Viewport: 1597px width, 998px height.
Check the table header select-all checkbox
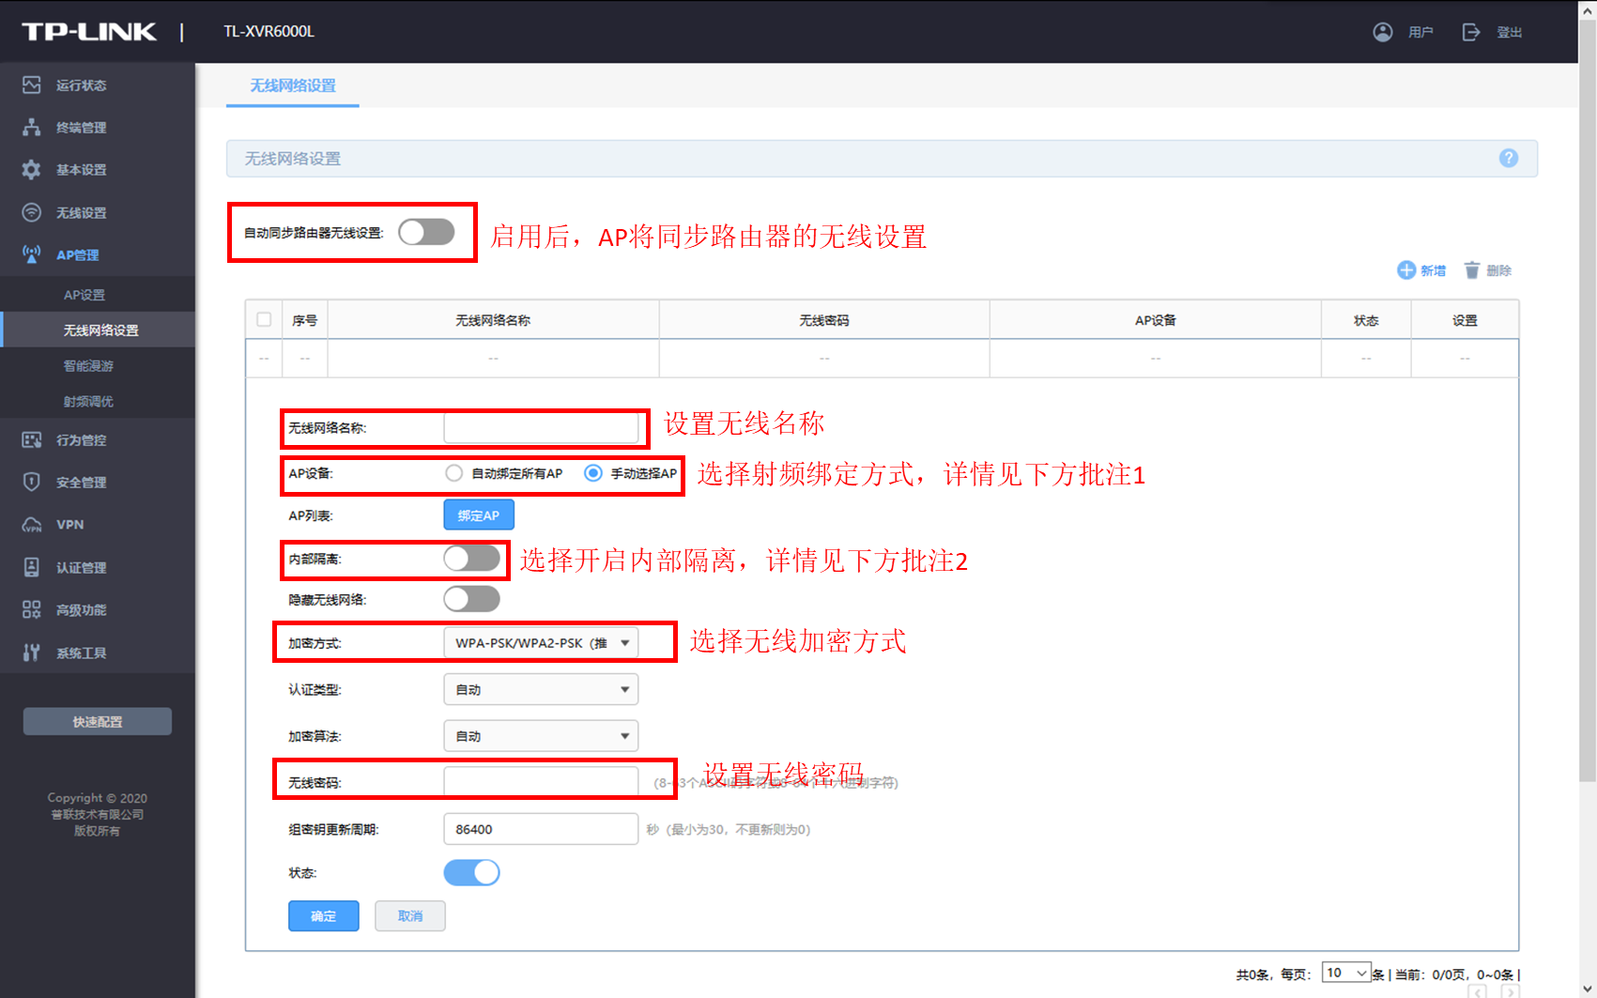(264, 319)
